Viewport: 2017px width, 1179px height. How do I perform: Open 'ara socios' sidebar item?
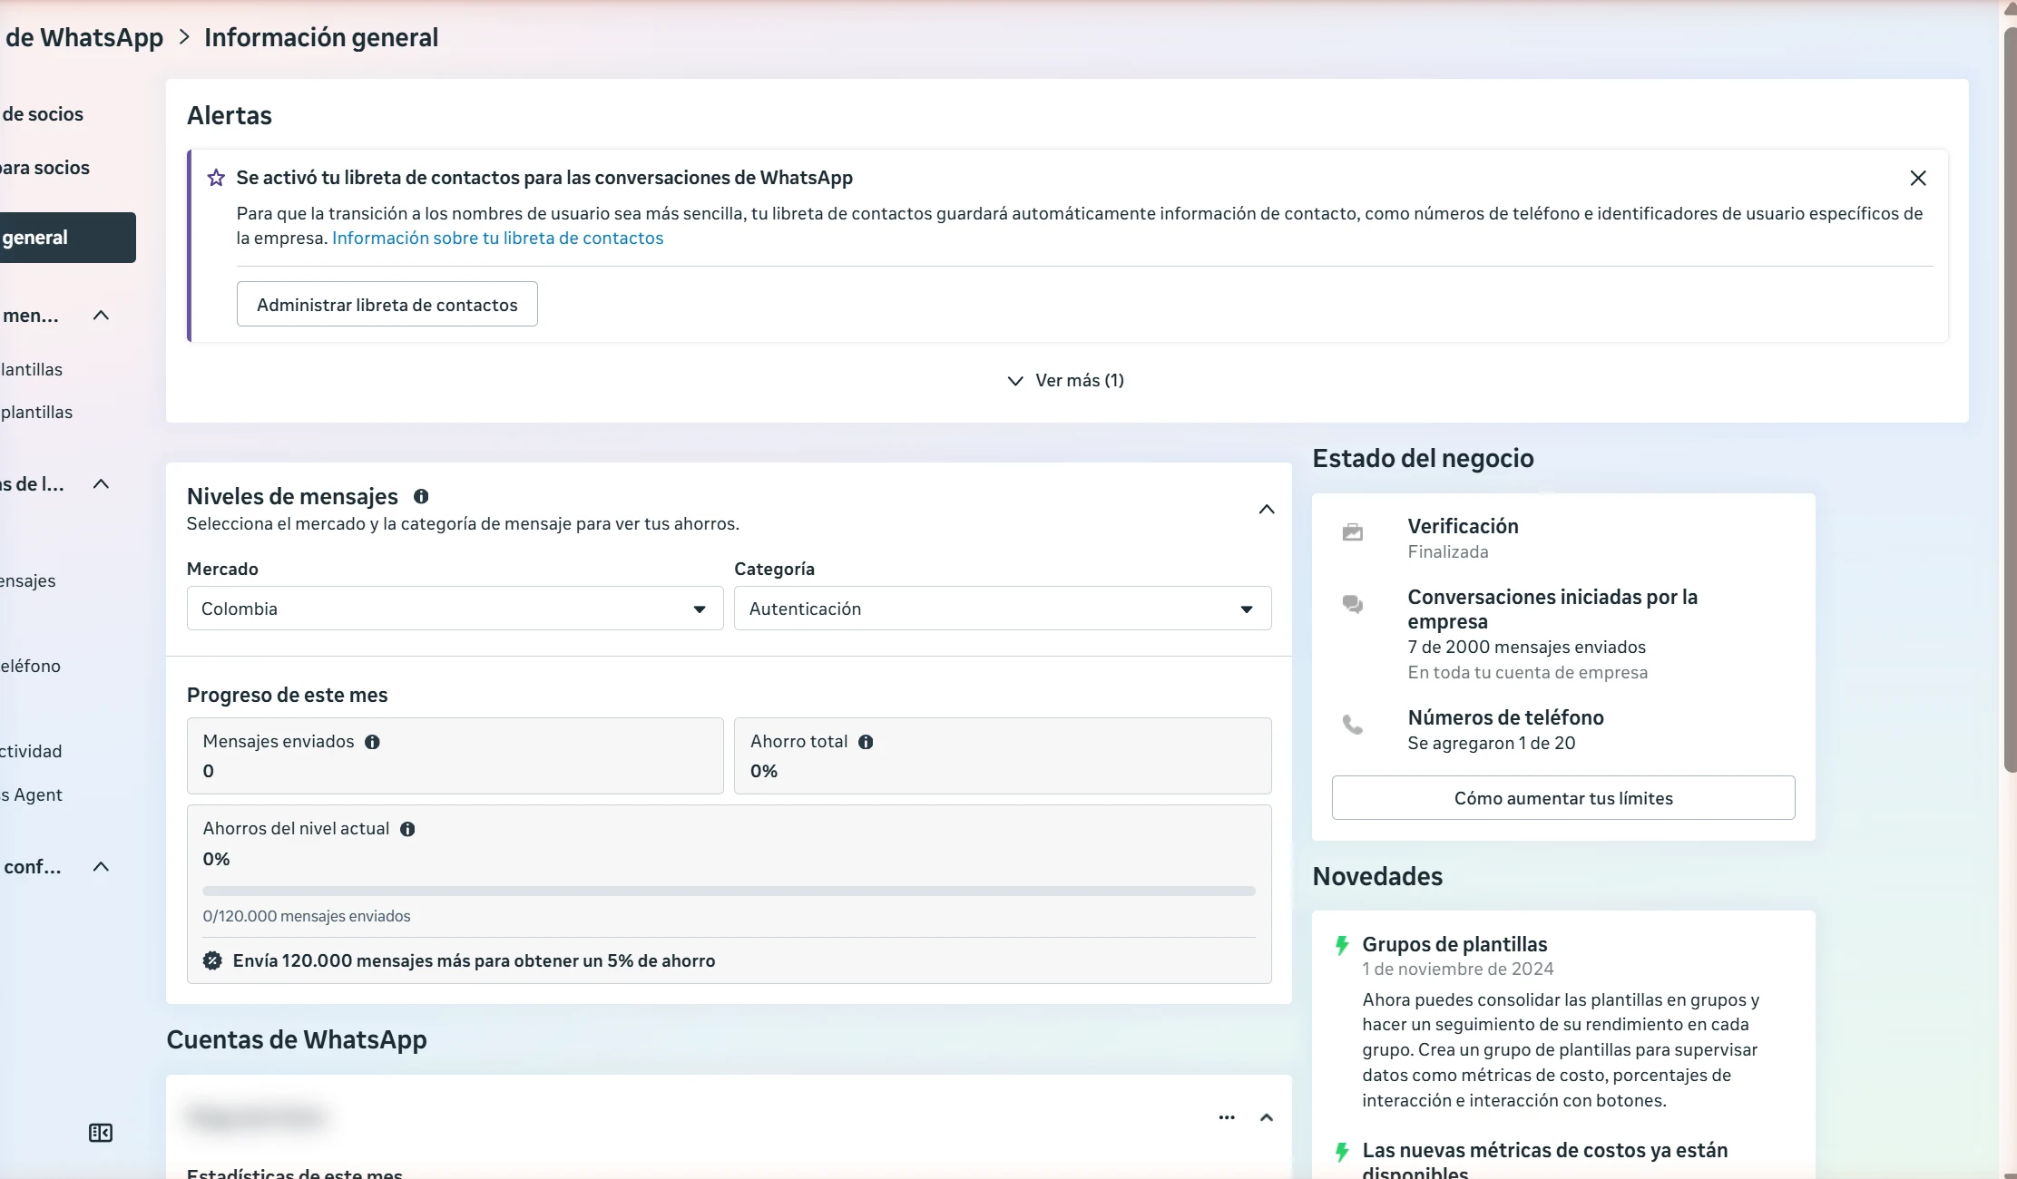click(x=44, y=168)
